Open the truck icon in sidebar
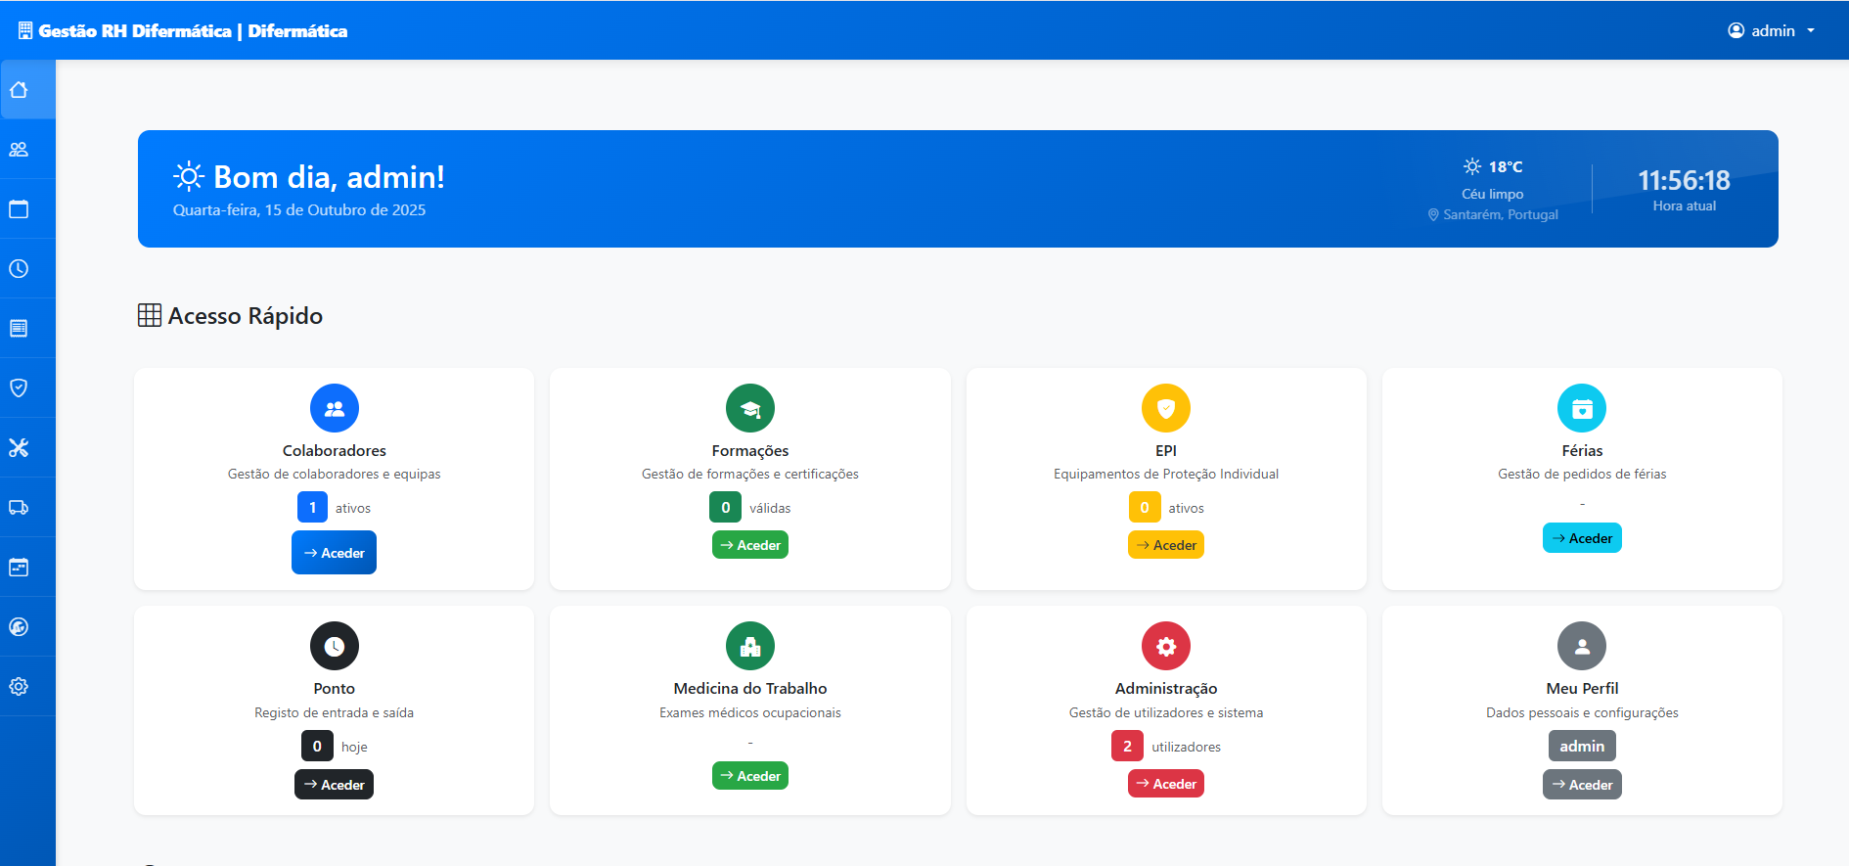Image resolution: width=1849 pixels, height=866 pixels. pyautogui.click(x=19, y=508)
